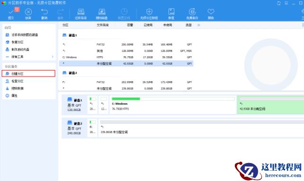Select first small partition block on Disk 1 map
The height and width of the screenshot is (181, 304).
tap(92, 105)
